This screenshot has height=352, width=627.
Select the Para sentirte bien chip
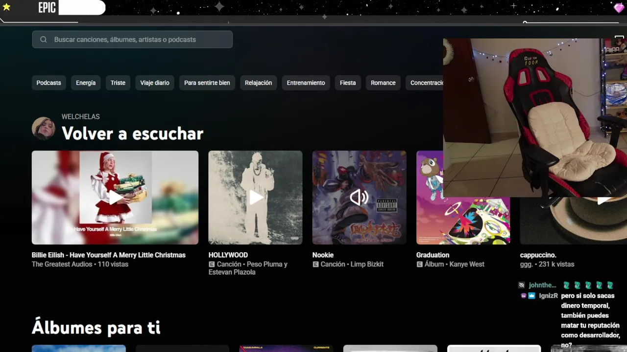click(x=207, y=83)
